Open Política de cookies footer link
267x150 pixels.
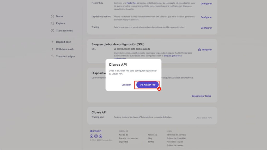coord(175,145)
